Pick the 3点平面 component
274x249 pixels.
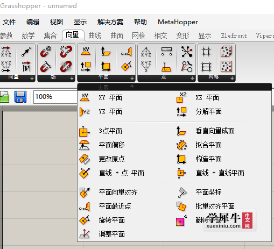(110, 131)
